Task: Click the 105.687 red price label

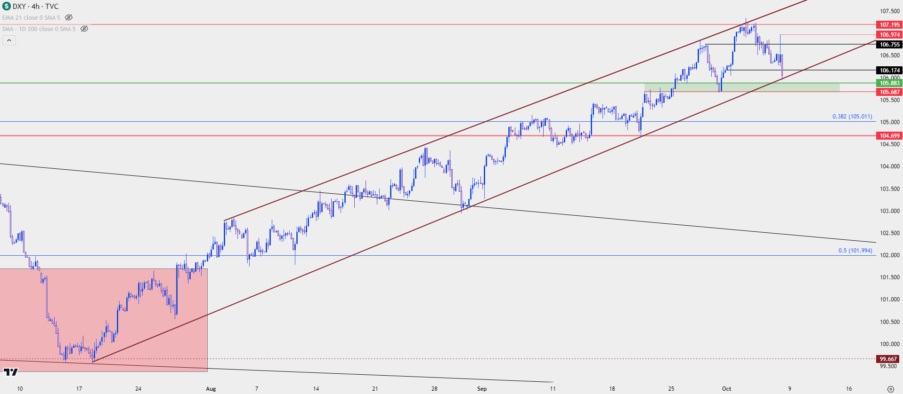Action: tap(889, 92)
